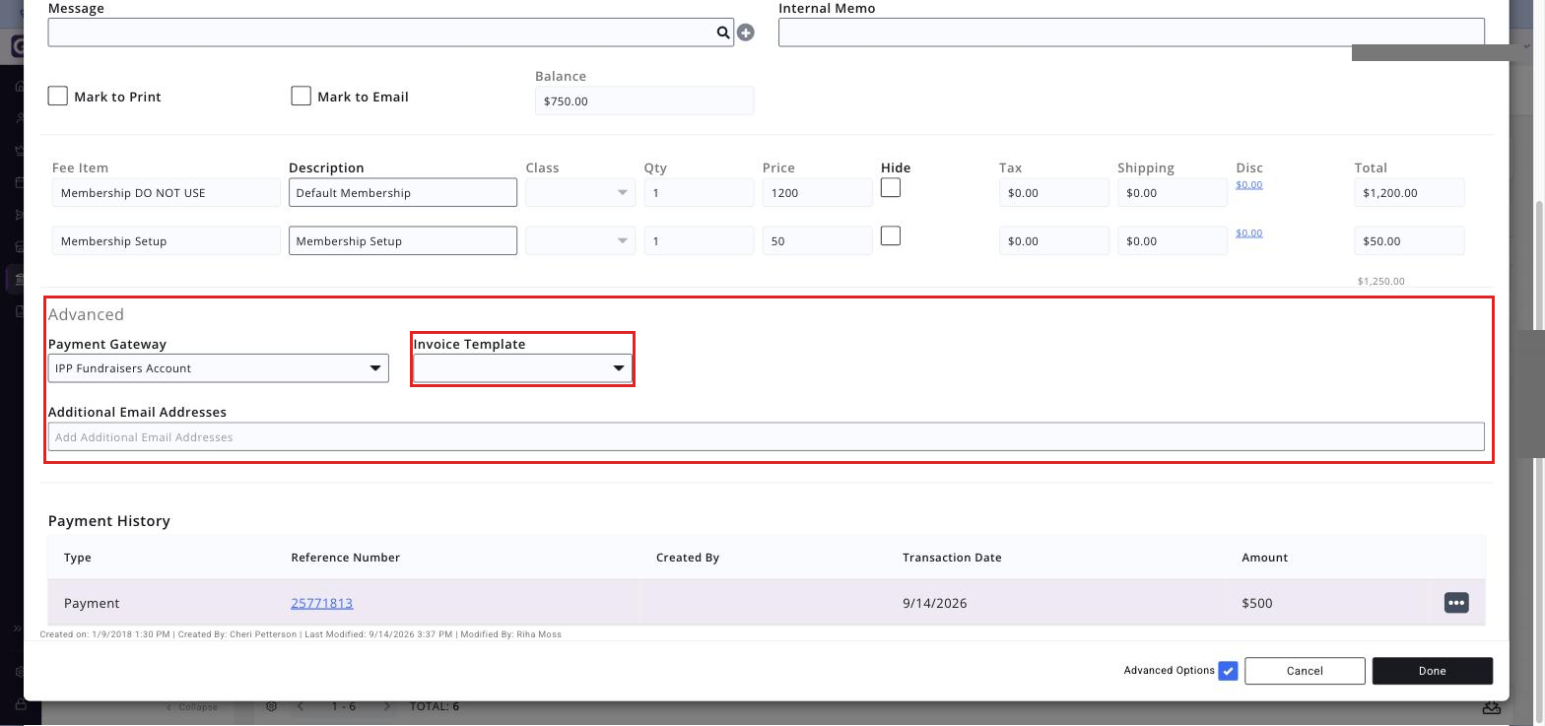Uncheck the Advanced Options checkbox
Viewport: 1545px width, 726px height.
pyautogui.click(x=1228, y=671)
